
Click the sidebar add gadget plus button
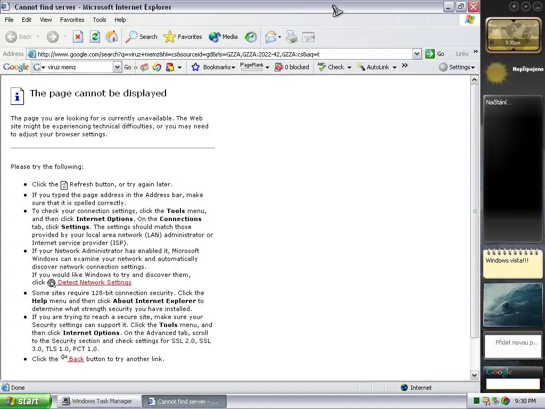[514, 6]
